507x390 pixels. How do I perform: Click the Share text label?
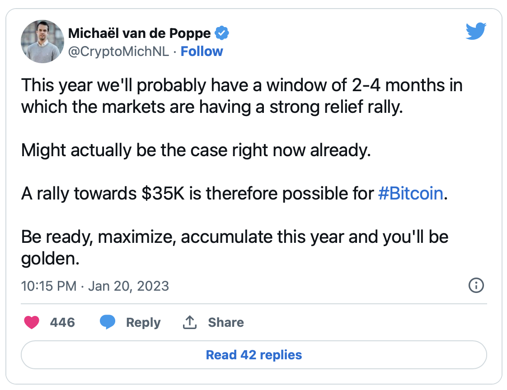point(226,322)
